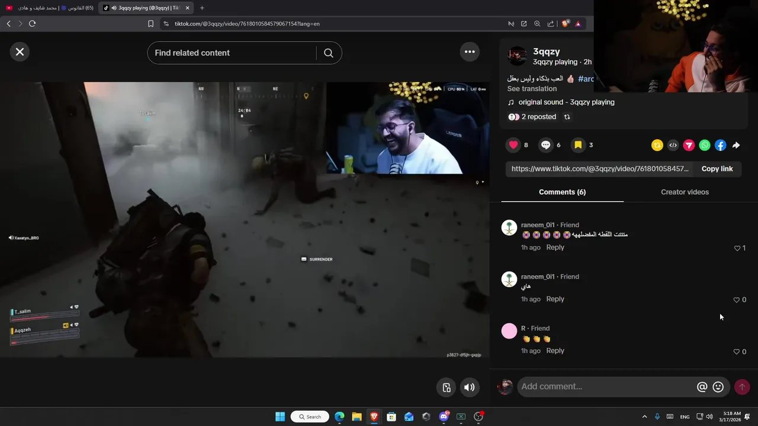758x426 pixels.
Task: Click the address bar share icon
Action: [x=551, y=24]
